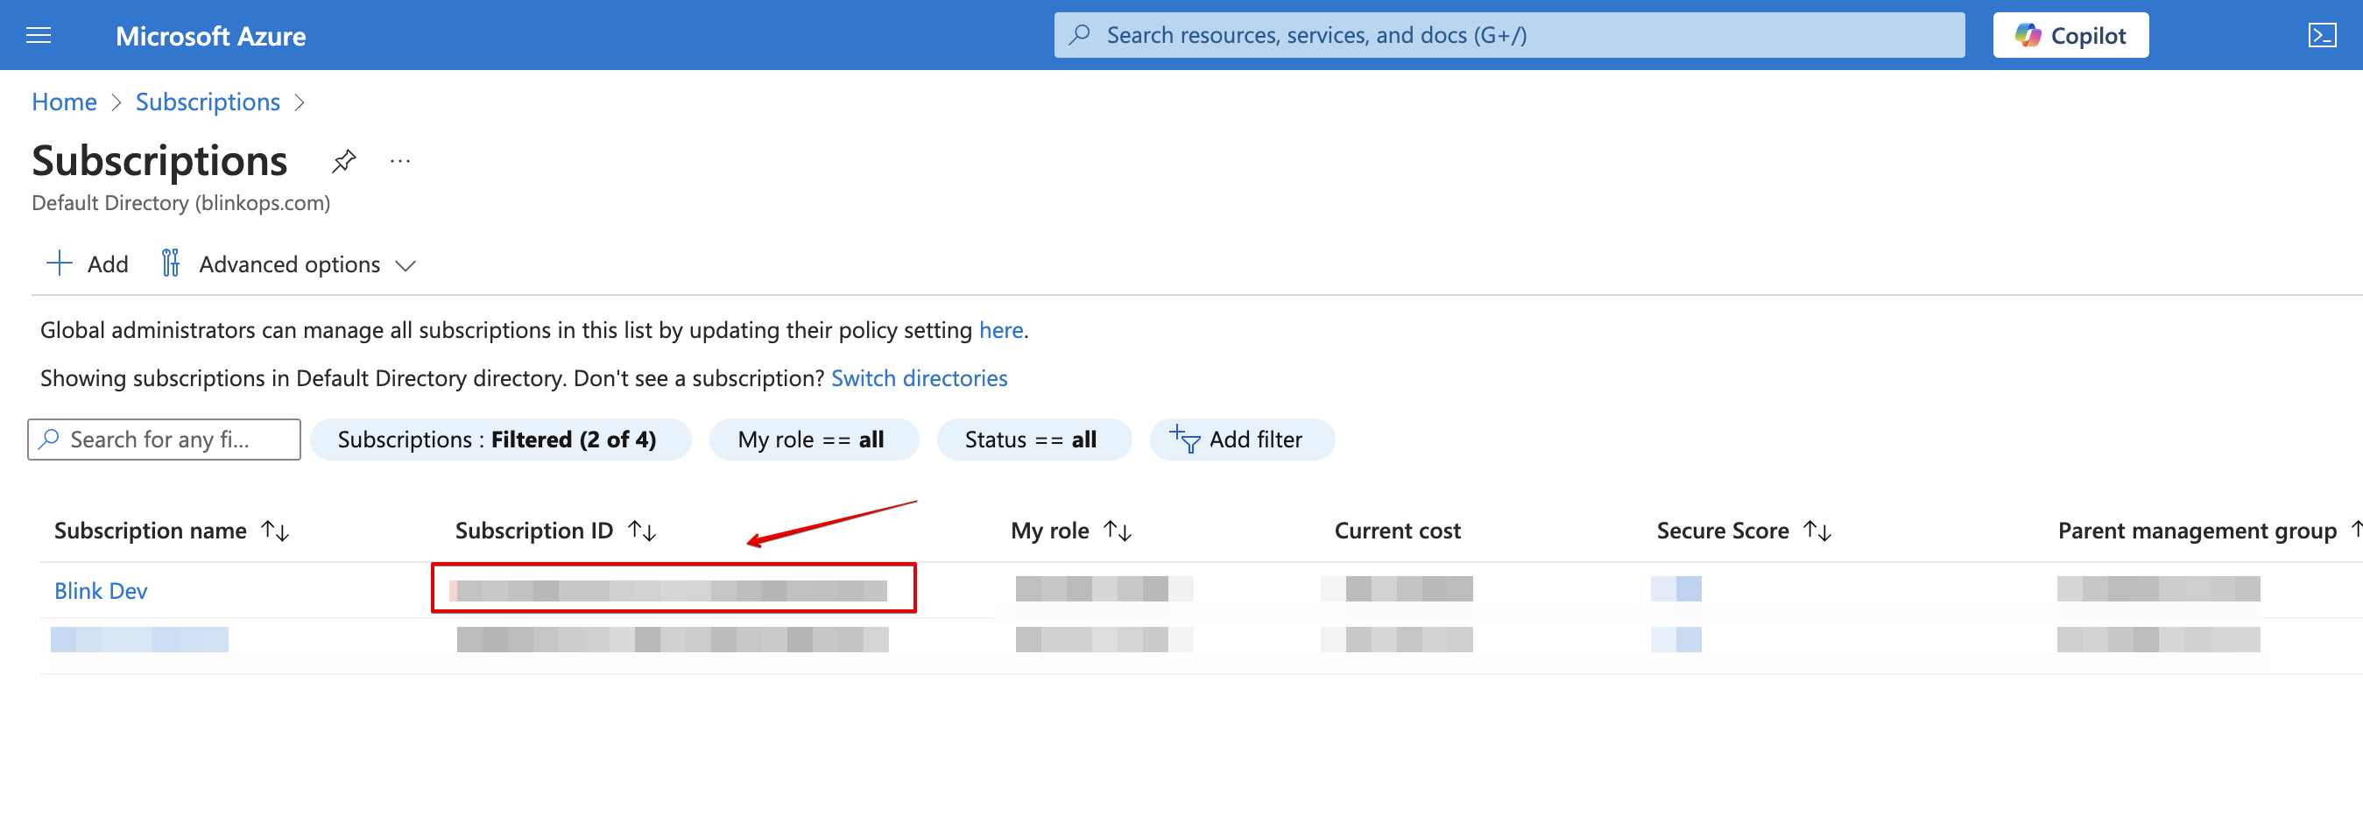This screenshot has height=830, width=2363.
Task: Open the ellipsis more options menu
Action: [400, 161]
